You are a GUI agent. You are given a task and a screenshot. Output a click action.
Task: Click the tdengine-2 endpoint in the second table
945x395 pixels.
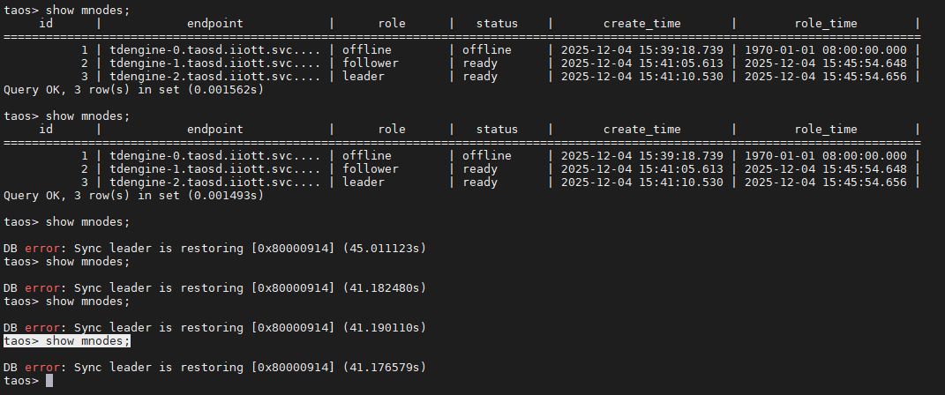214,182
